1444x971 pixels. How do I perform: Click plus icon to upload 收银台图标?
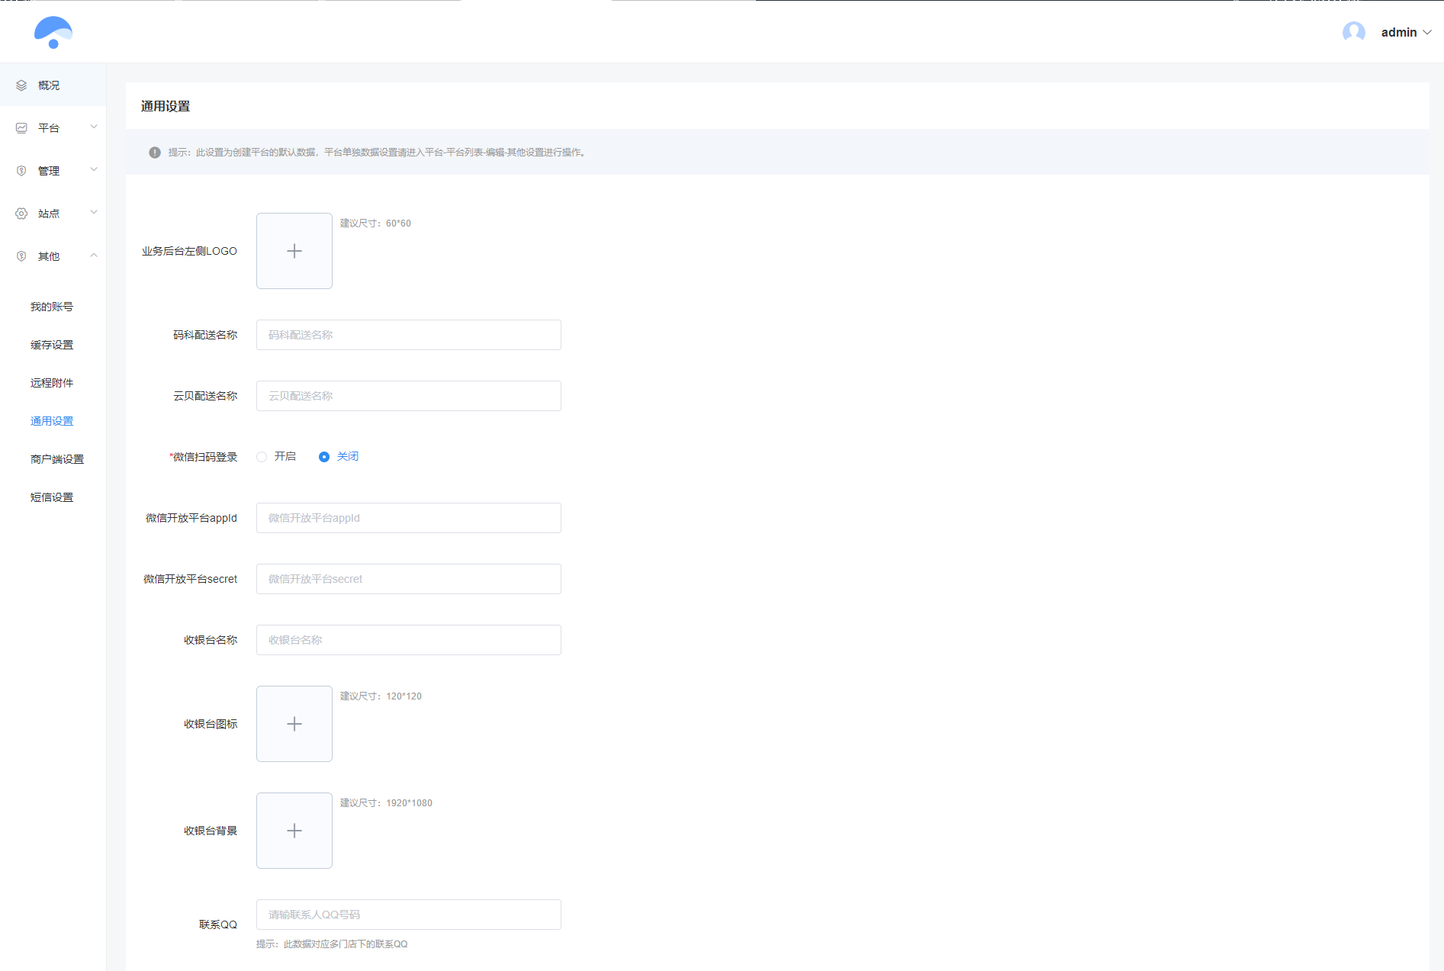[294, 724]
